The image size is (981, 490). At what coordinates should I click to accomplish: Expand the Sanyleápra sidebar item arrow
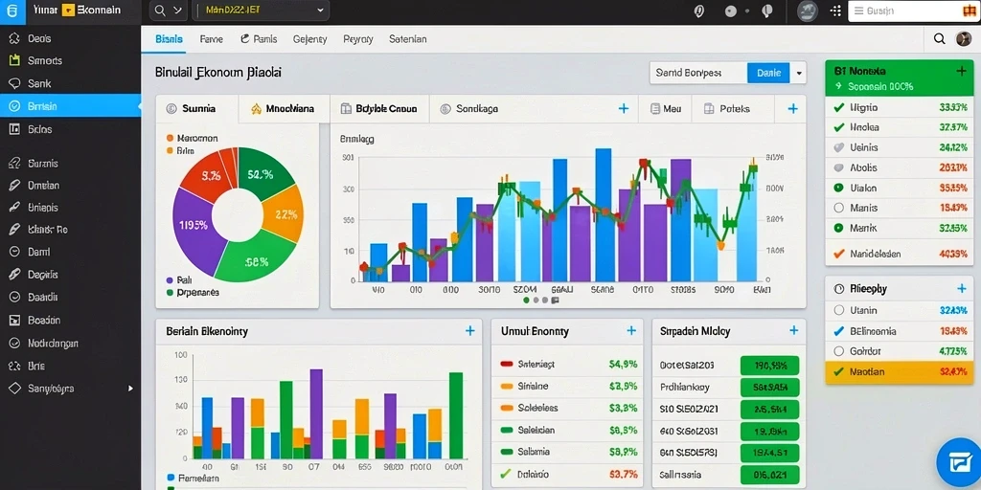(130, 389)
